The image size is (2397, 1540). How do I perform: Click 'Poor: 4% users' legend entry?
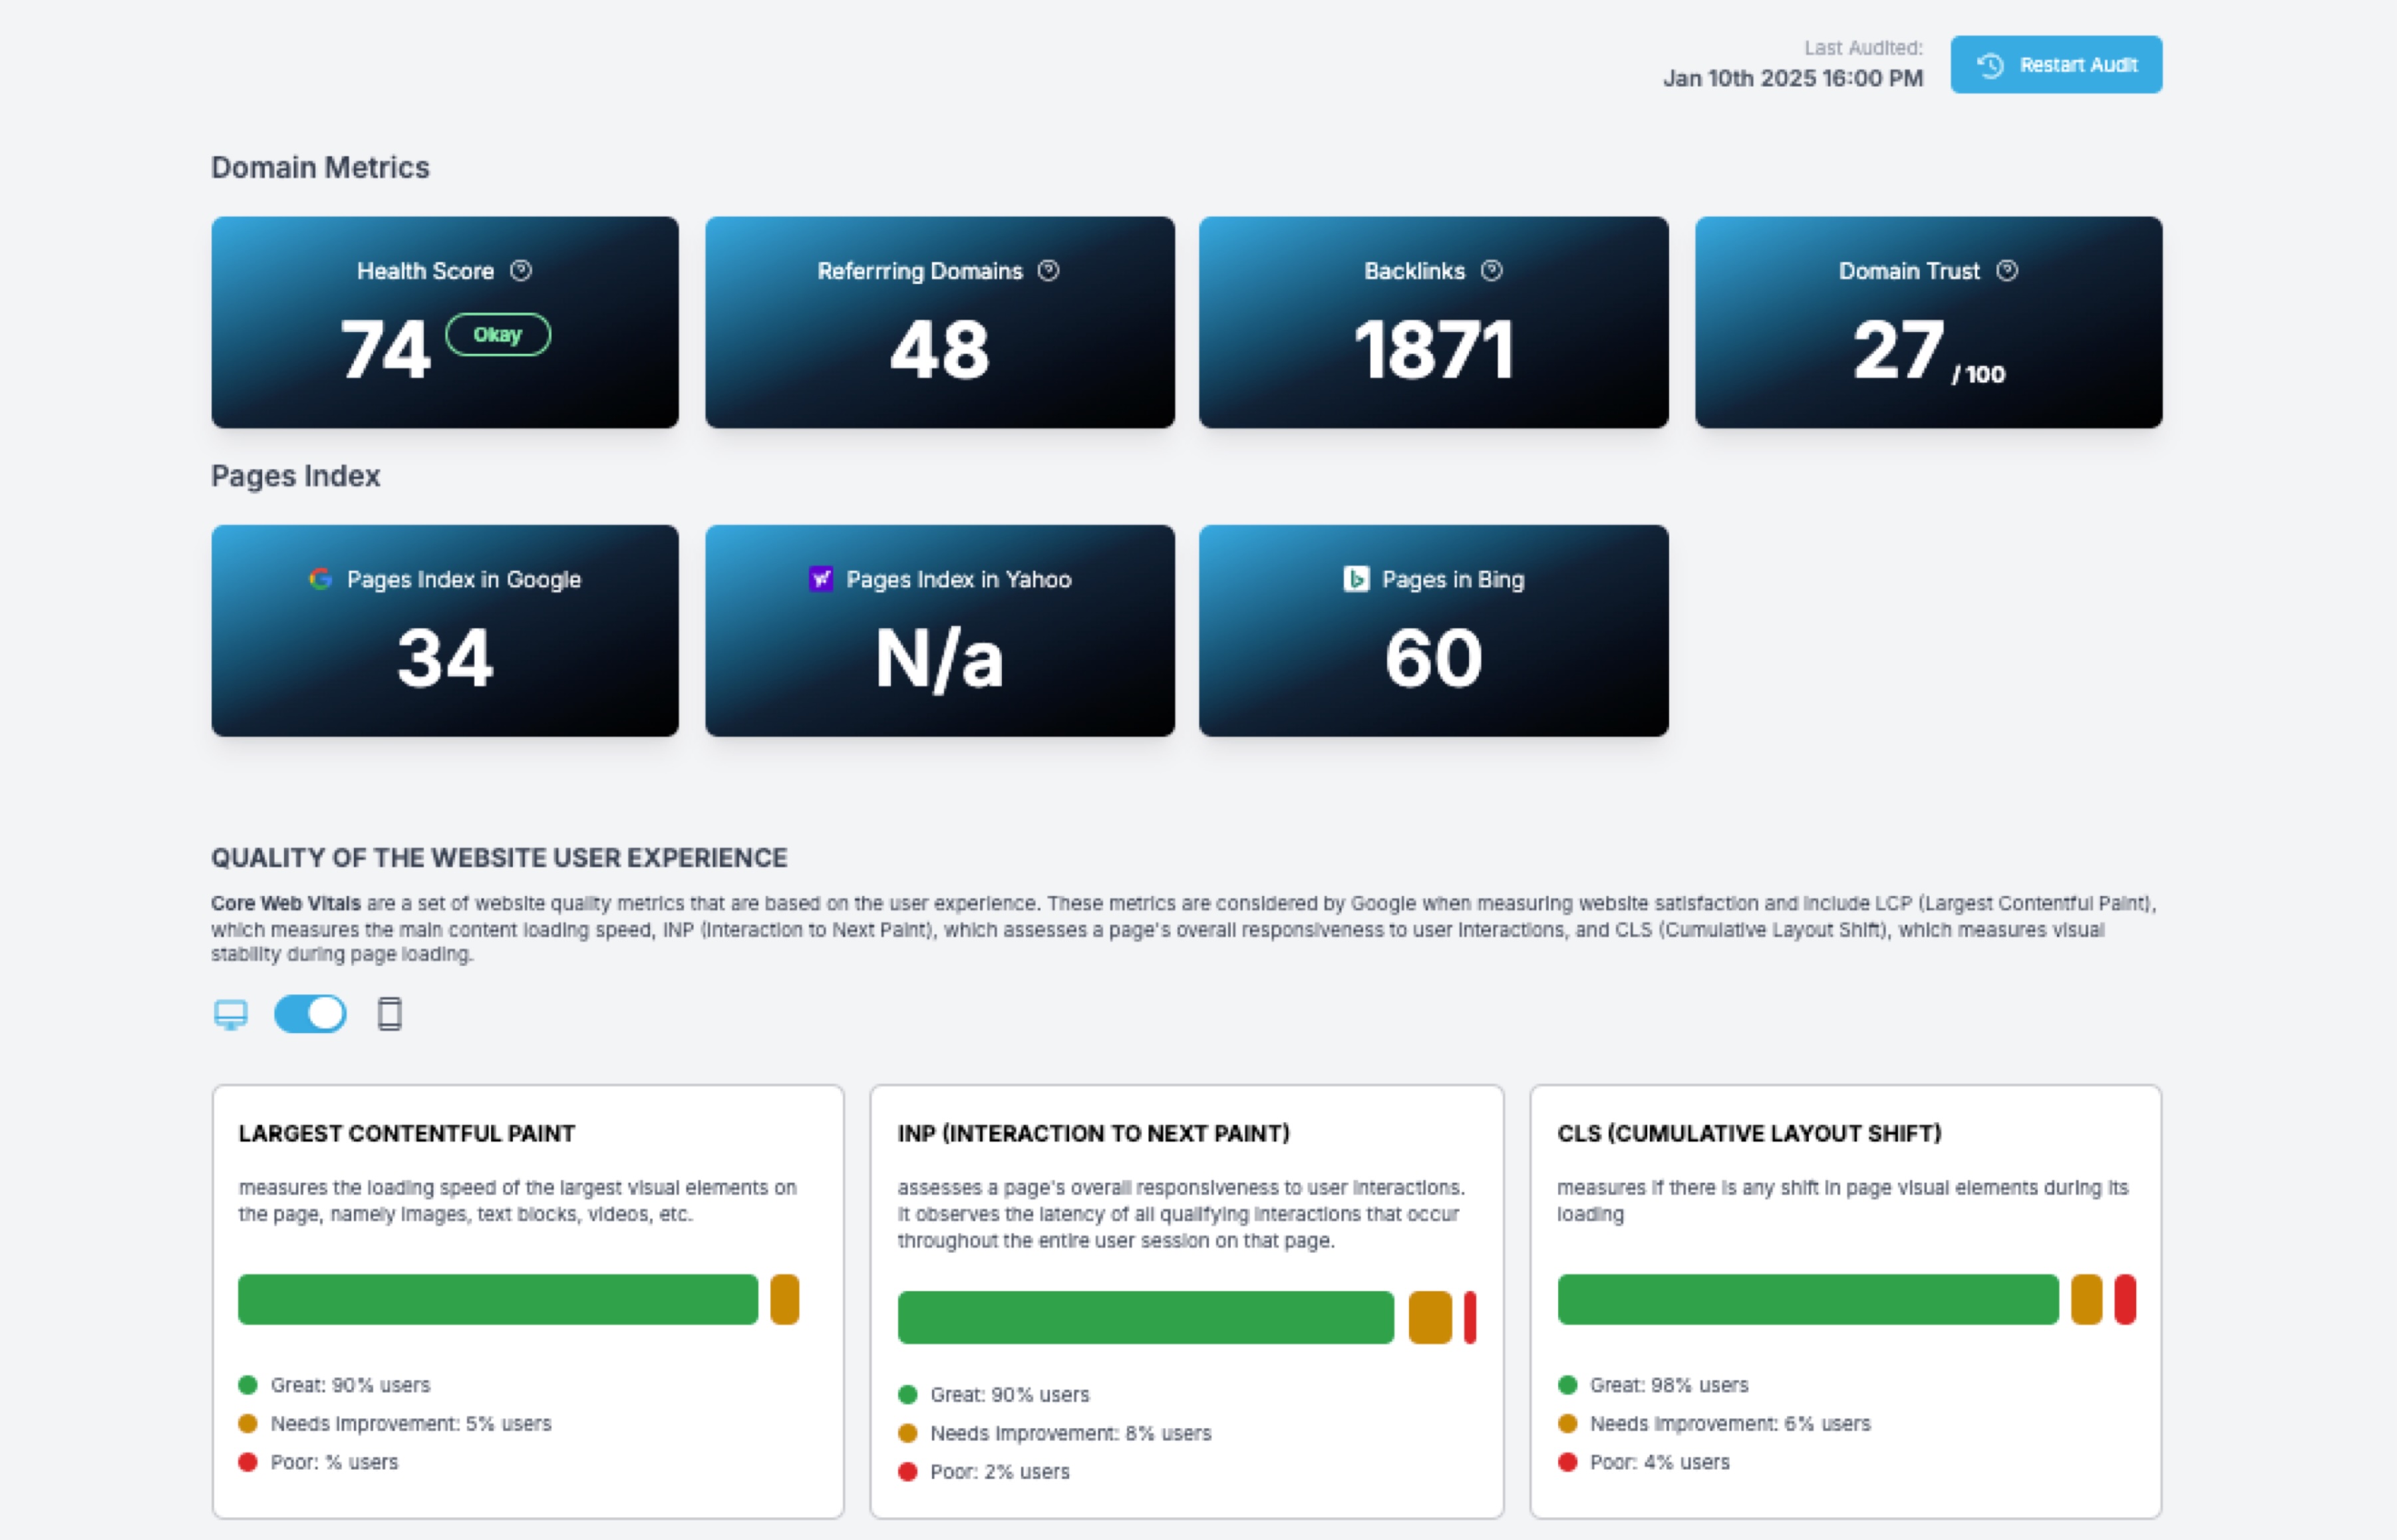tap(1660, 1462)
